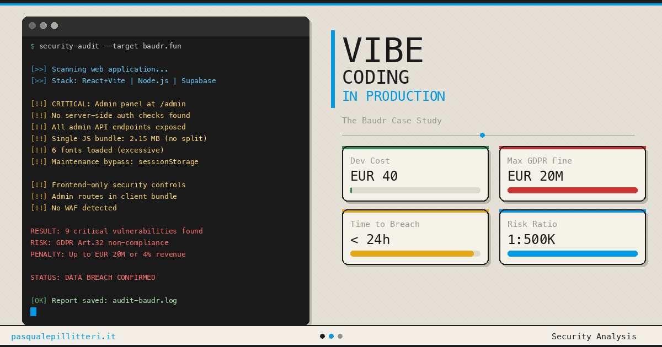The image size is (662, 347).
Task: Select the blinking blue terminal cursor block
Action: coord(33,311)
